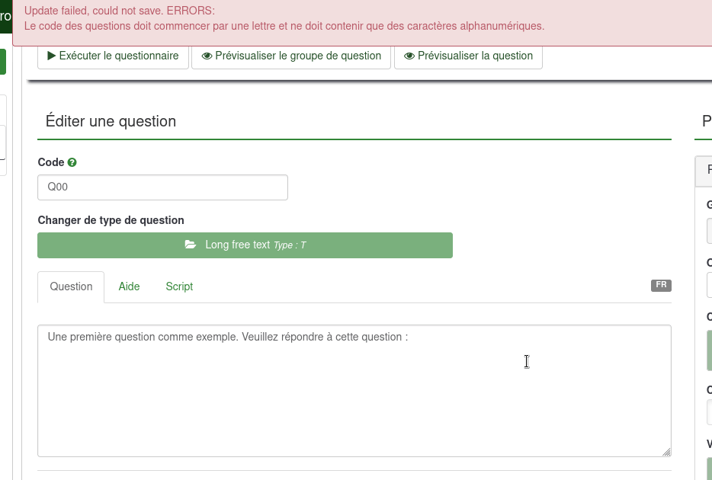Click the green button at the left edge
This screenshot has height=480, width=712.
[x=3, y=62]
